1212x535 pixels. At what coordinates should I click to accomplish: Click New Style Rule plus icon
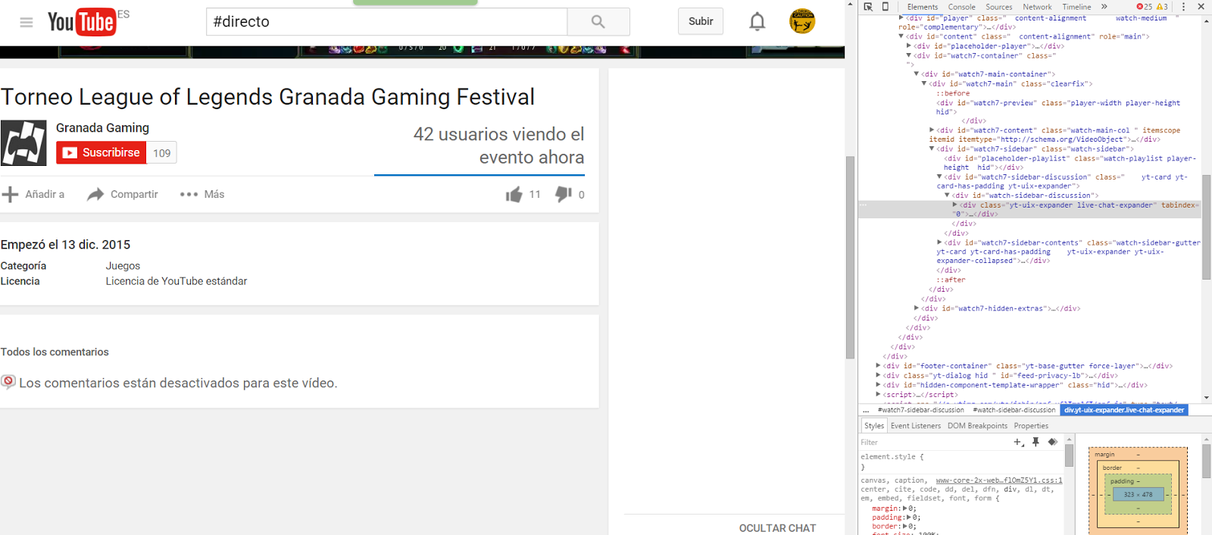click(1018, 442)
